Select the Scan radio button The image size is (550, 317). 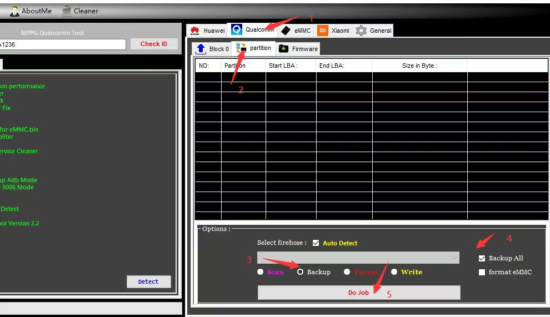point(261,272)
